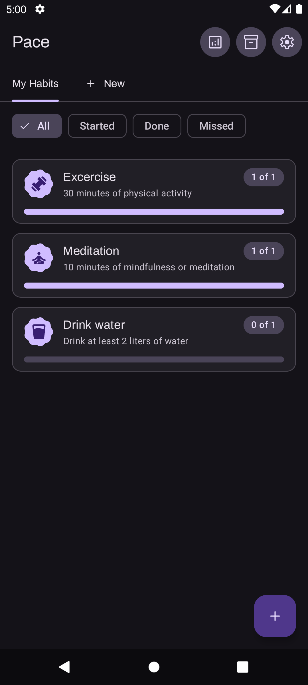The image size is (308, 685).
Task: Open the Meditation habit card title
Action: (91, 251)
